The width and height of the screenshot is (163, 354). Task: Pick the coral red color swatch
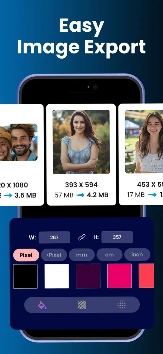[146, 276]
